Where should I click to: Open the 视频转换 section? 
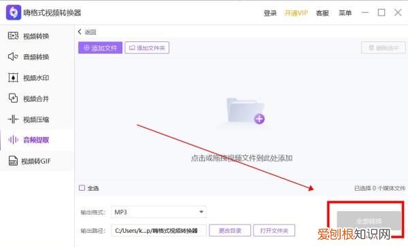pyautogui.click(x=37, y=36)
